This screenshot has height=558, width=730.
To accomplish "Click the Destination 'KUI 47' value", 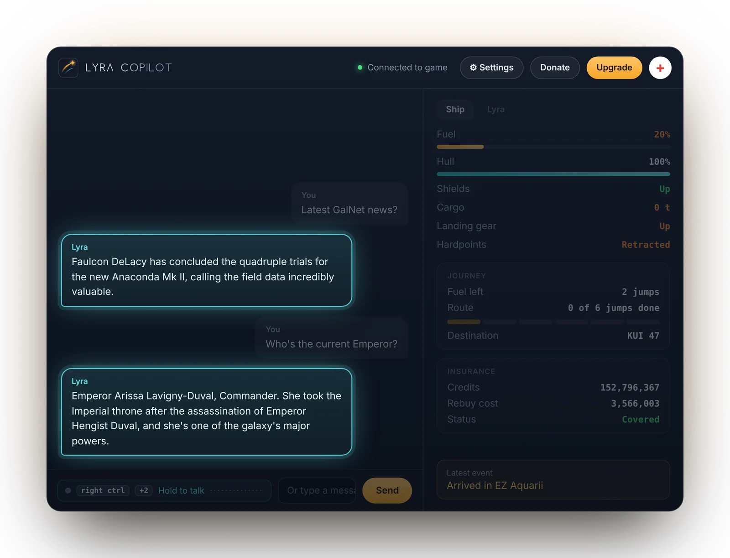I will [643, 336].
